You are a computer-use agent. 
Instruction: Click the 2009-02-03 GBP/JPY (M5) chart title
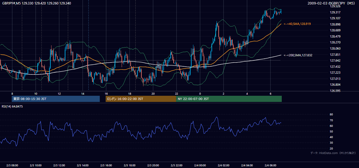(331, 3)
